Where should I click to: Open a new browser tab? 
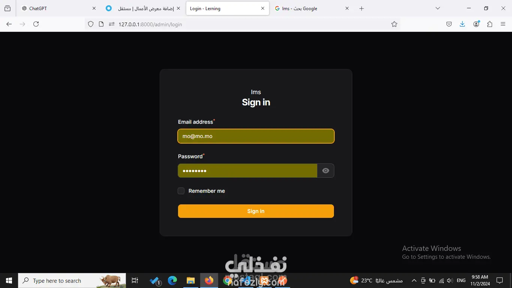361,8
